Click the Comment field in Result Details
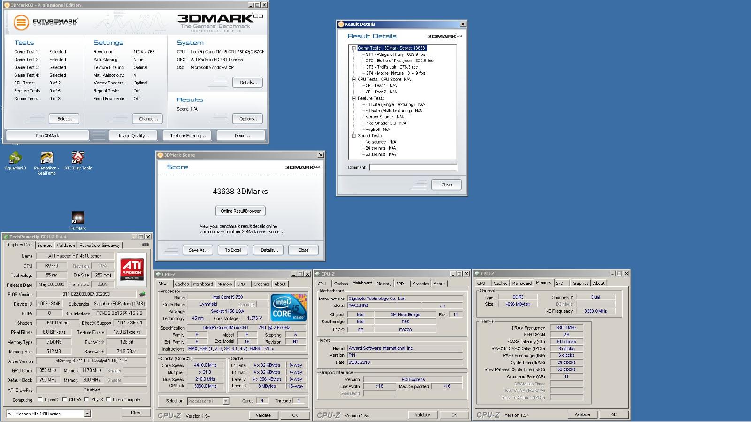The width and height of the screenshot is (751, 422). pyautogui.click(x=413, y=167)
